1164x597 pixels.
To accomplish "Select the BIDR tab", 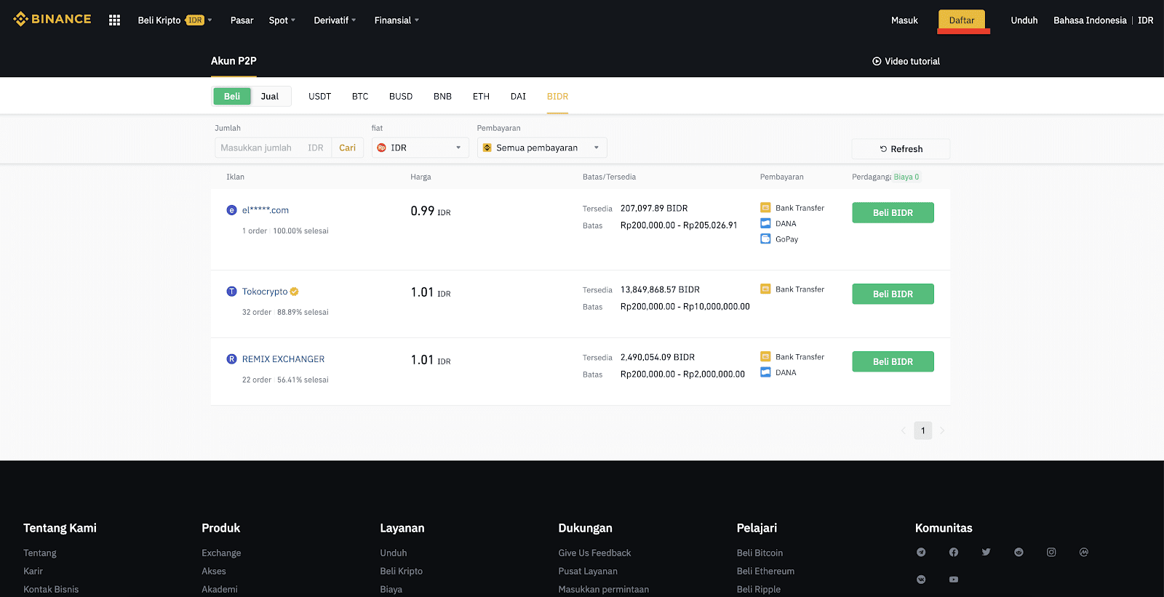I will pyautogui.click(x=557, y=96).
